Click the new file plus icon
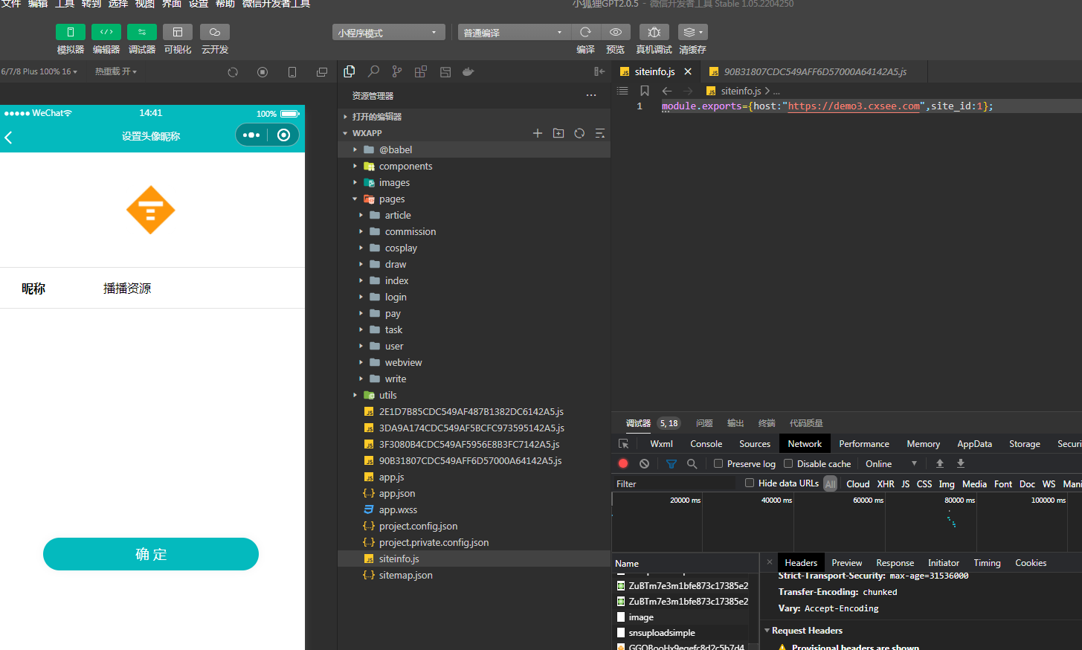 538,133
